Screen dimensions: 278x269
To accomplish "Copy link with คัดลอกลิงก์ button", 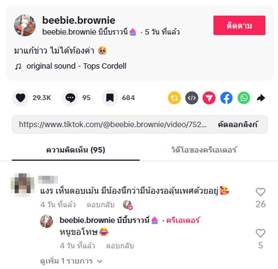I will click(237, 125).
